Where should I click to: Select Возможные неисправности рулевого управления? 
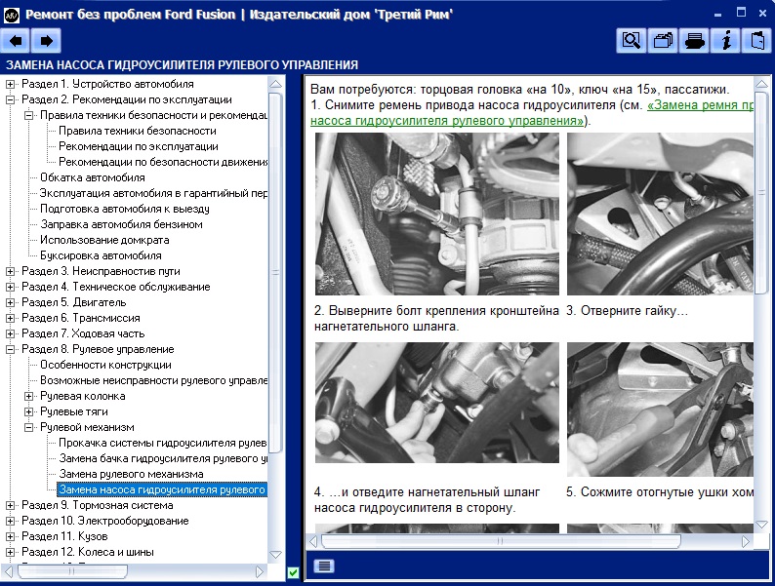click(153, 380)
